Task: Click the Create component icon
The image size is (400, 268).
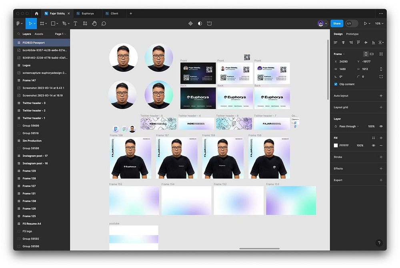Action: click(190, 24)
